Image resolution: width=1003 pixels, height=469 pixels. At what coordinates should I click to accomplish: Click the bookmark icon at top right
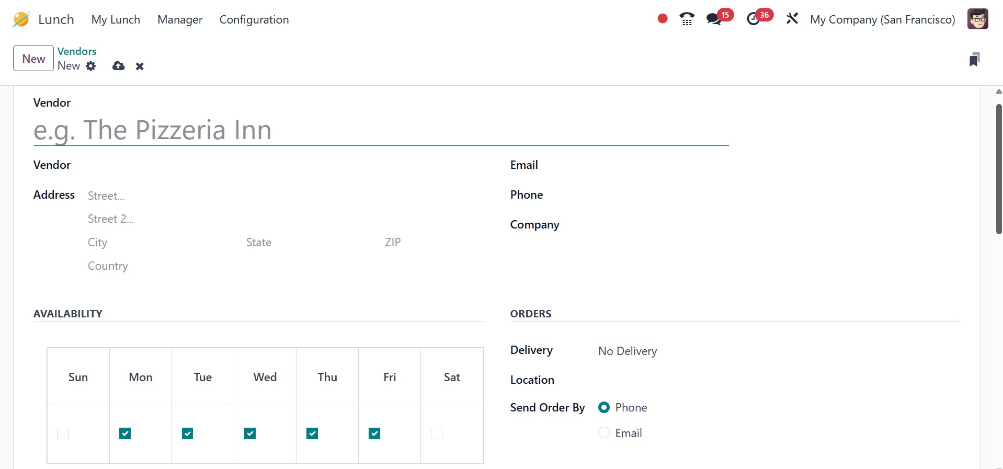tap(974, 59)
